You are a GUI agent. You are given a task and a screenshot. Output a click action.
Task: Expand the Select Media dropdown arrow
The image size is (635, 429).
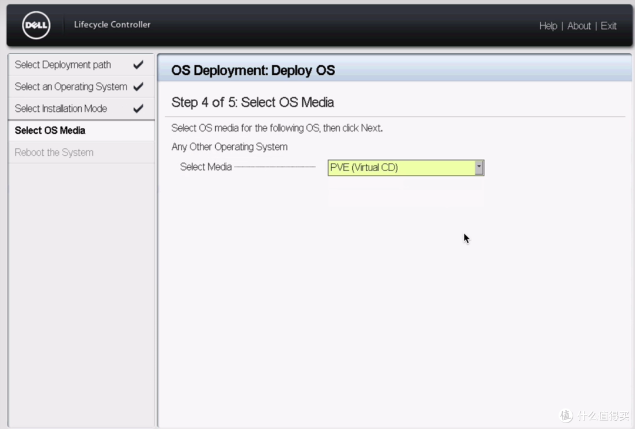tap(479, 168)
